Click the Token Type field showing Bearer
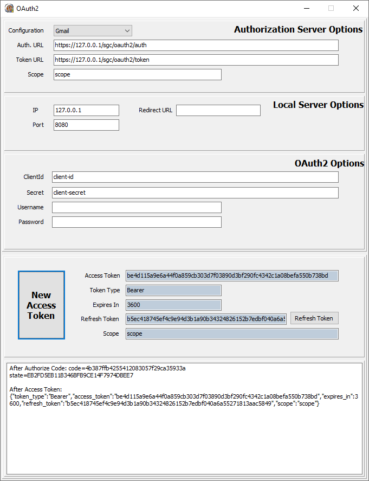Viewport: 369px width, 481px height. tap(173, 290)
